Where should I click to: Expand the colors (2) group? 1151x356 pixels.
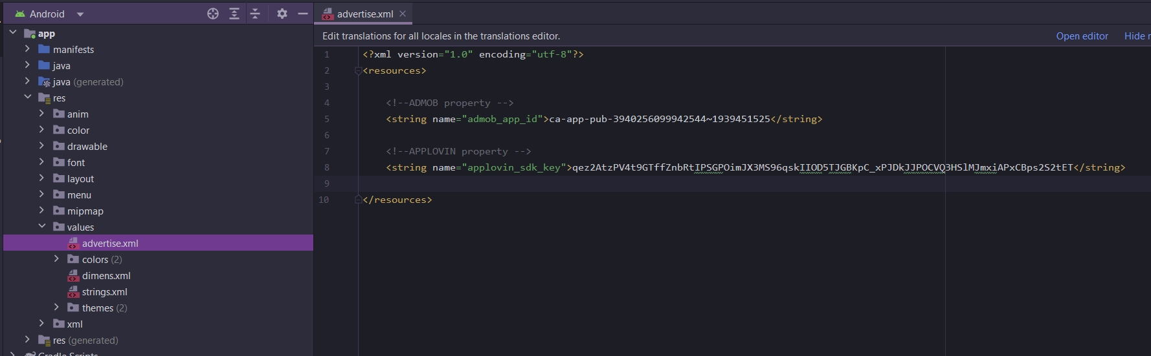click(56, 259)
